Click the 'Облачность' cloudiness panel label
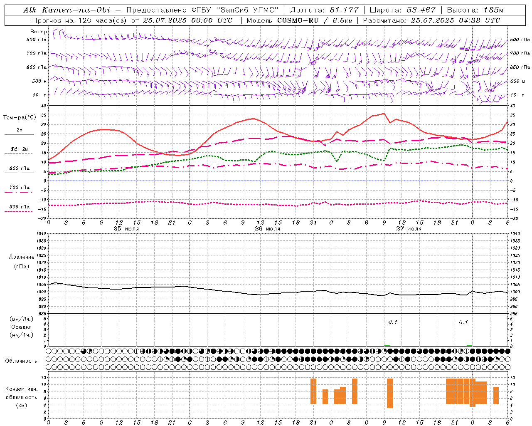Screen dimensions: 532x426 (21, 361)
